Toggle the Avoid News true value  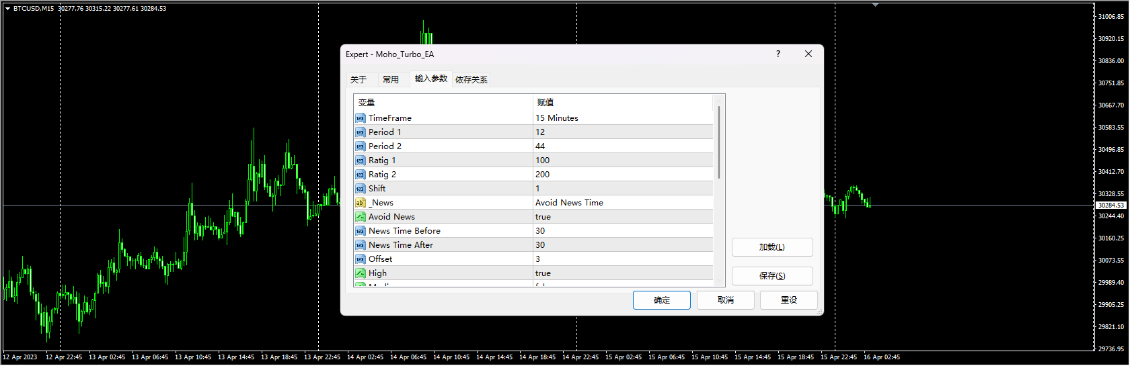[543, 217]
